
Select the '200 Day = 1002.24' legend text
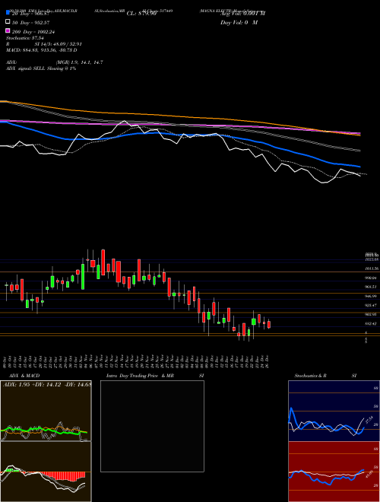(33, 32)
